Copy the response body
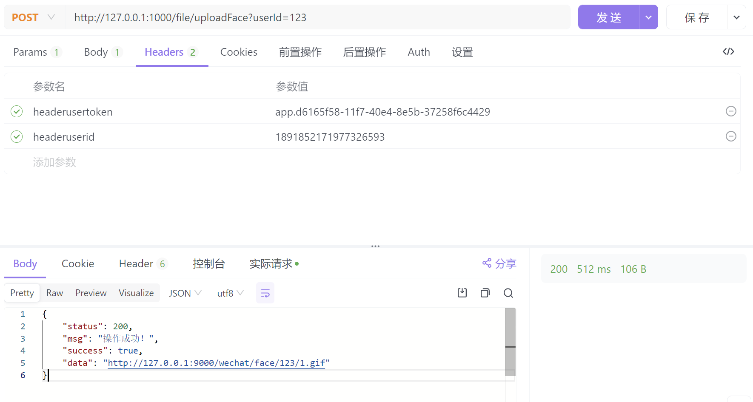The width and height of the screenshot is (753, 402). (485, 293)
